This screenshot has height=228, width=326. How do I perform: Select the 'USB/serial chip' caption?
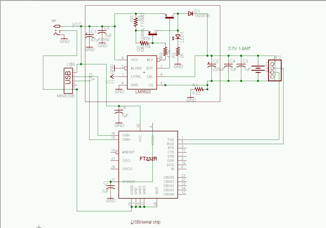146,222
